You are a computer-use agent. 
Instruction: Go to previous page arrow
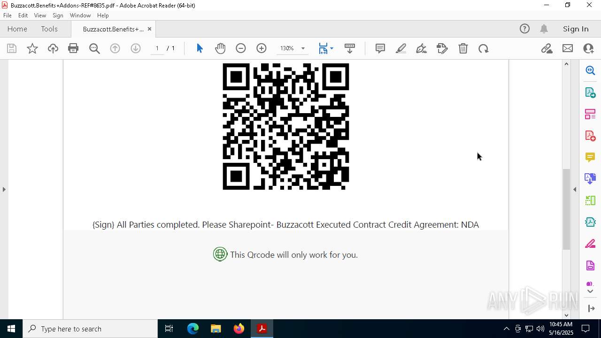(115, 48)
